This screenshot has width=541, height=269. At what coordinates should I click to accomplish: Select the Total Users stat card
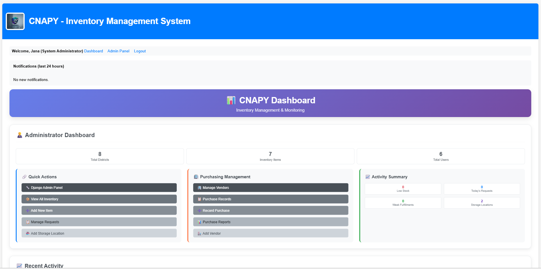click(441, 156)
